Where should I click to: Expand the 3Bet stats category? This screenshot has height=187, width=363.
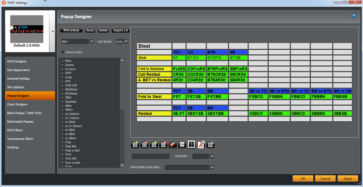62,97
